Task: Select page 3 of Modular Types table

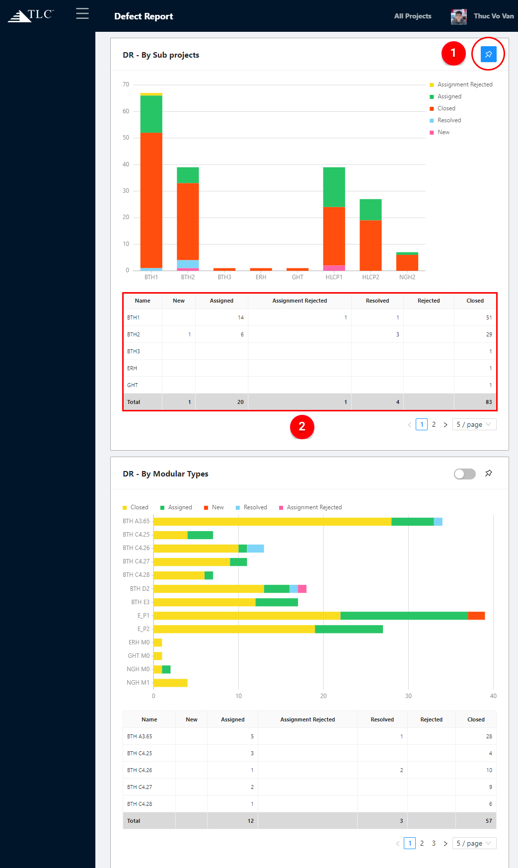Action: pyautogui.click(x=434, y=844)
